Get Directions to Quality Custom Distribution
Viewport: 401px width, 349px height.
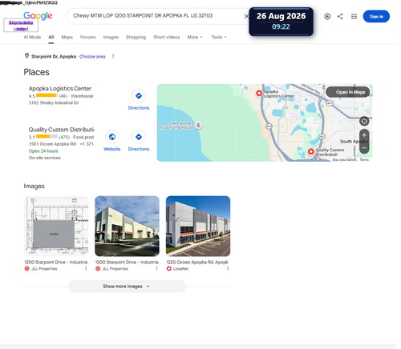click(x=139, y=141)
